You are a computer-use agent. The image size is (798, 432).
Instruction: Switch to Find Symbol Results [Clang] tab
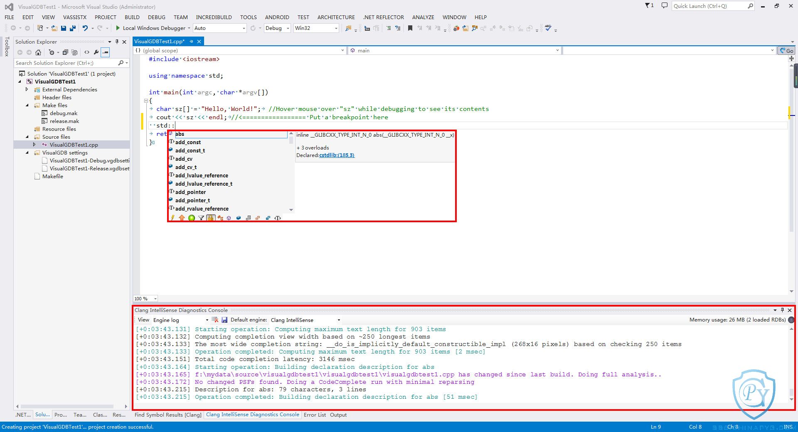pos(168,415)
